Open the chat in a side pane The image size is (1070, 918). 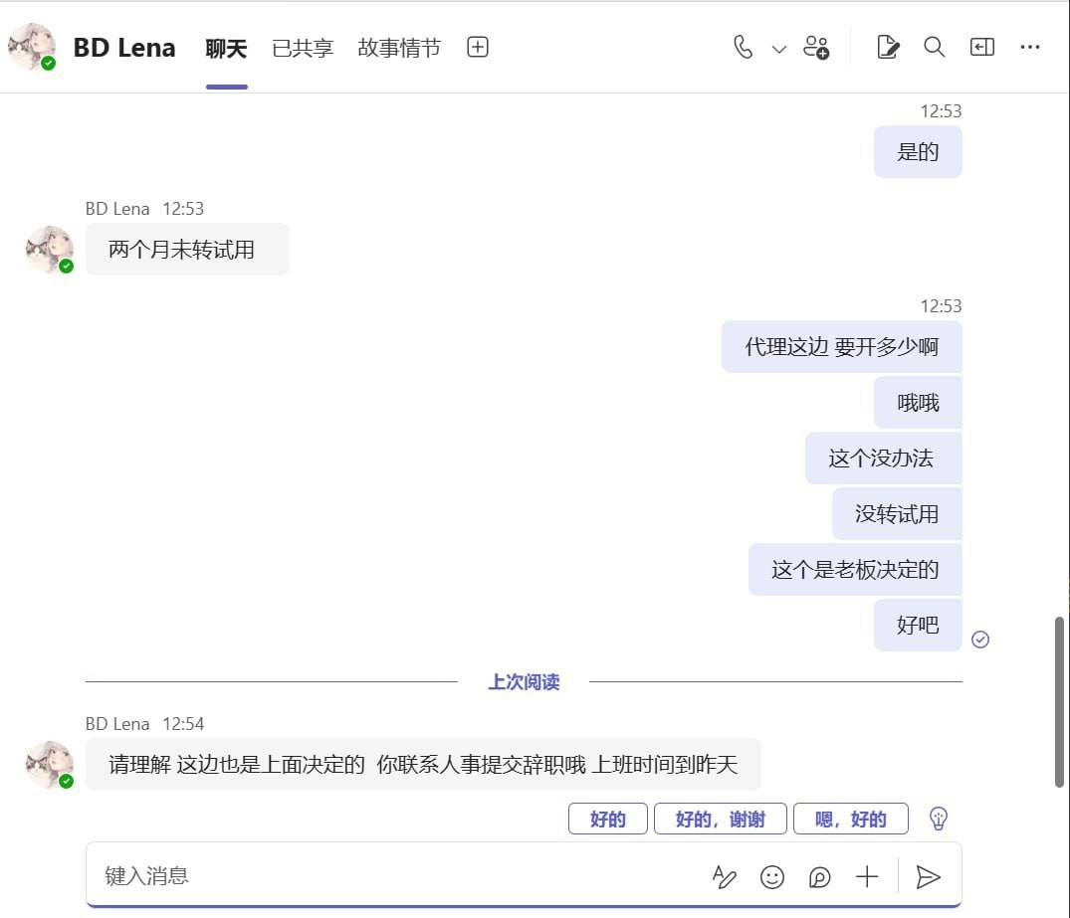(981, 47)
